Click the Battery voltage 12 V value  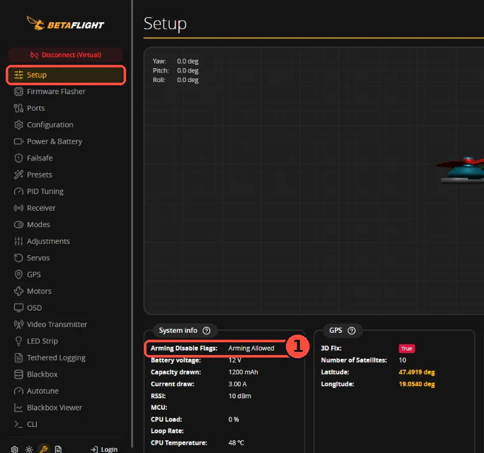(x=234, y=360)
